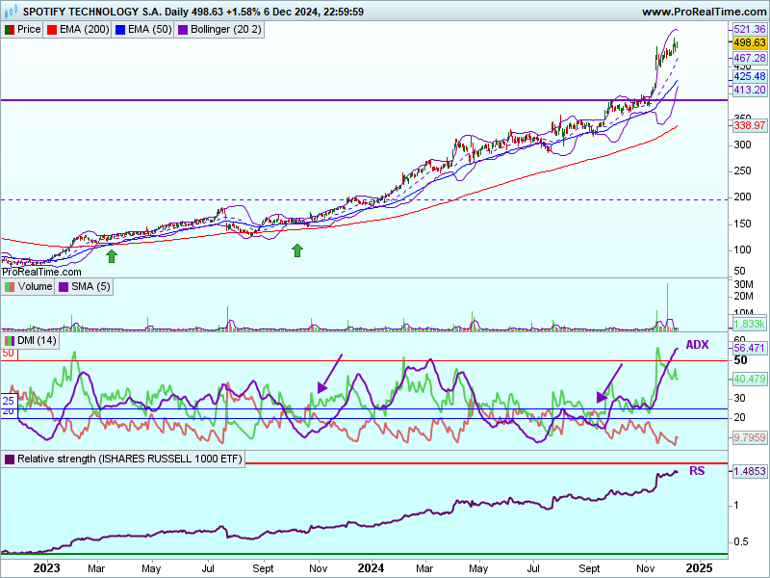
Task: Select the Volume legend icon
Action: (10, 287)
